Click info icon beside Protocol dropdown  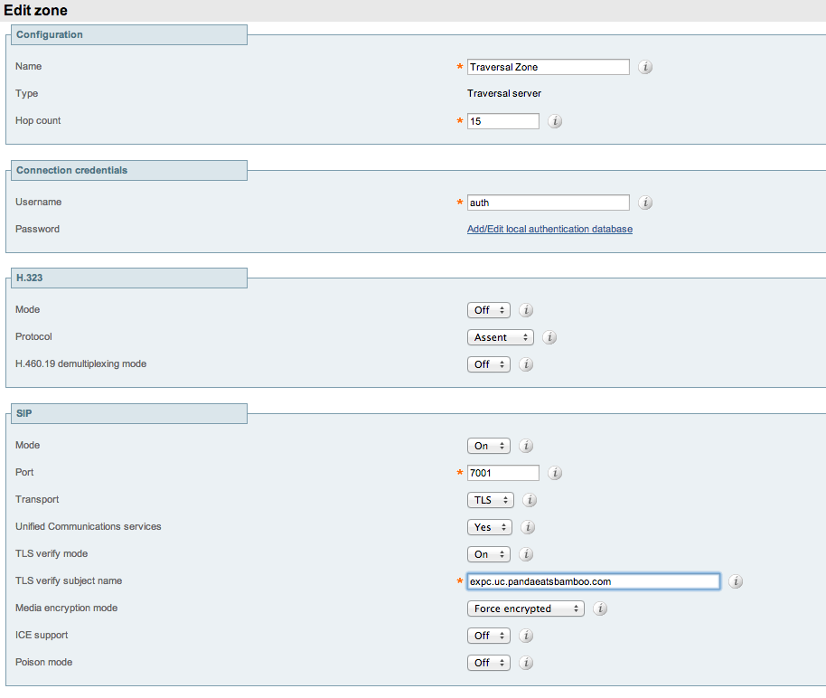point(549,337)
